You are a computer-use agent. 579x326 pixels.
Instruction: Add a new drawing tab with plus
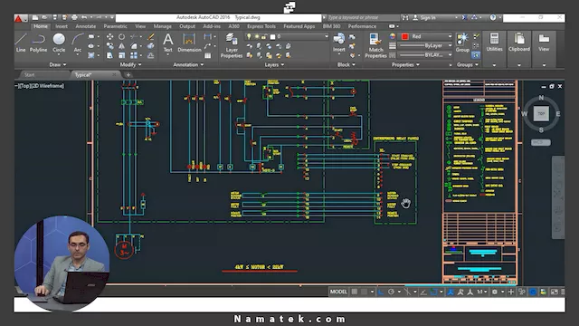(128, 74)
